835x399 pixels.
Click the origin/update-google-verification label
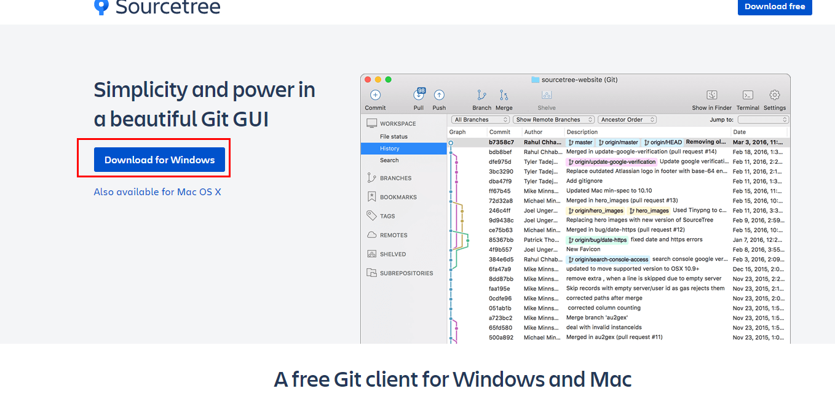point(612,162)
